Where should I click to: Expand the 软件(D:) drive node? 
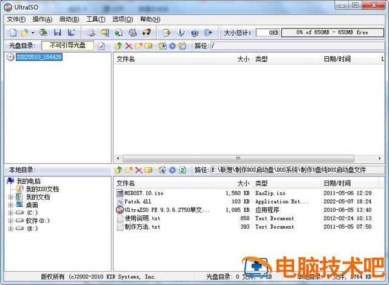point(10,221)
